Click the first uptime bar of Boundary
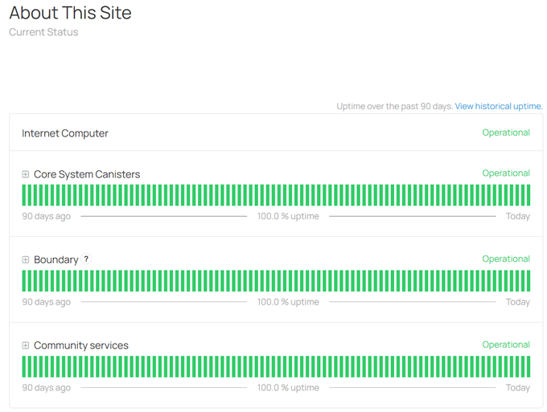 (24, 281)
